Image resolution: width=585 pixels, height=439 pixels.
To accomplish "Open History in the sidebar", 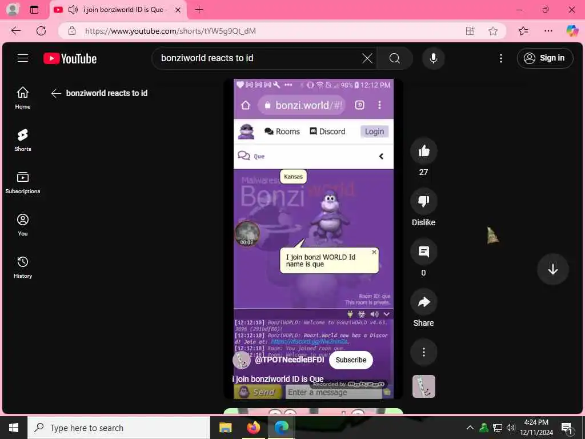I will (23, 267).
